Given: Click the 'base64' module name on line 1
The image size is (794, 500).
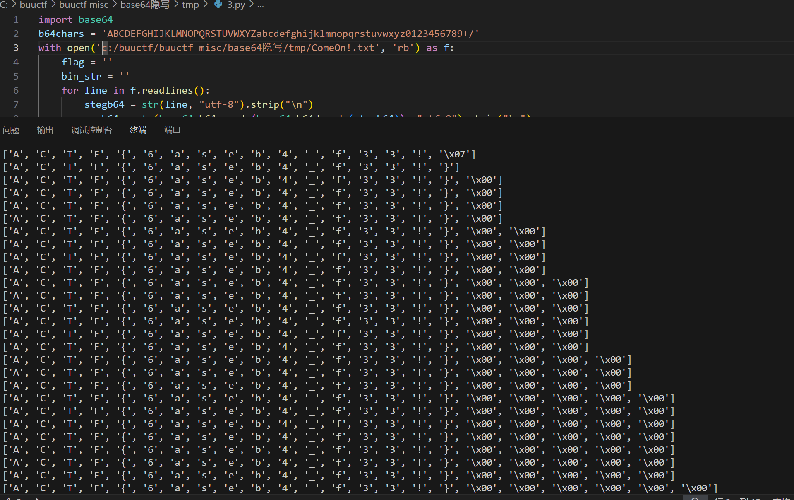Looking at the screenshot, I should (x=96, y=19).
